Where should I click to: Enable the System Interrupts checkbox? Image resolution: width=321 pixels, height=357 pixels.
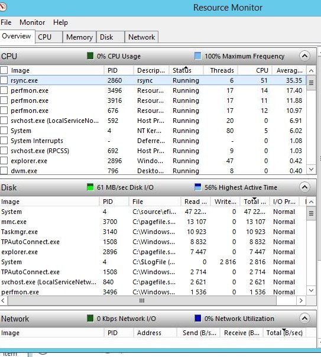(x=4, y=141)
